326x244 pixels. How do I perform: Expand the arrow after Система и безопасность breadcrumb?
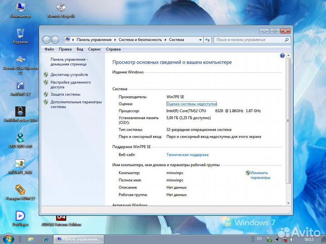(x=165, y=40)
